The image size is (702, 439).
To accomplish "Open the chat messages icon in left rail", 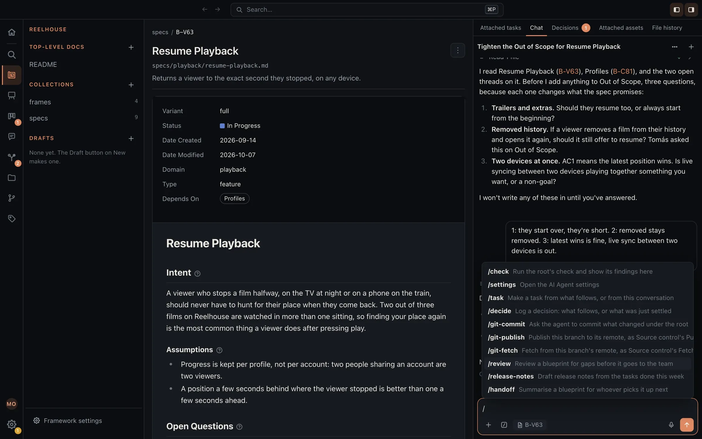I will tap(11, 137).
